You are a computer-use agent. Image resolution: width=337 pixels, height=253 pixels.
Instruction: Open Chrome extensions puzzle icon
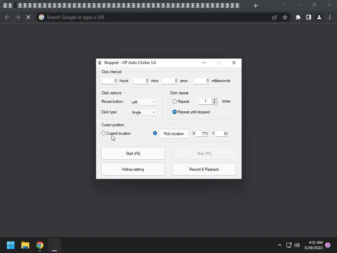298,17
